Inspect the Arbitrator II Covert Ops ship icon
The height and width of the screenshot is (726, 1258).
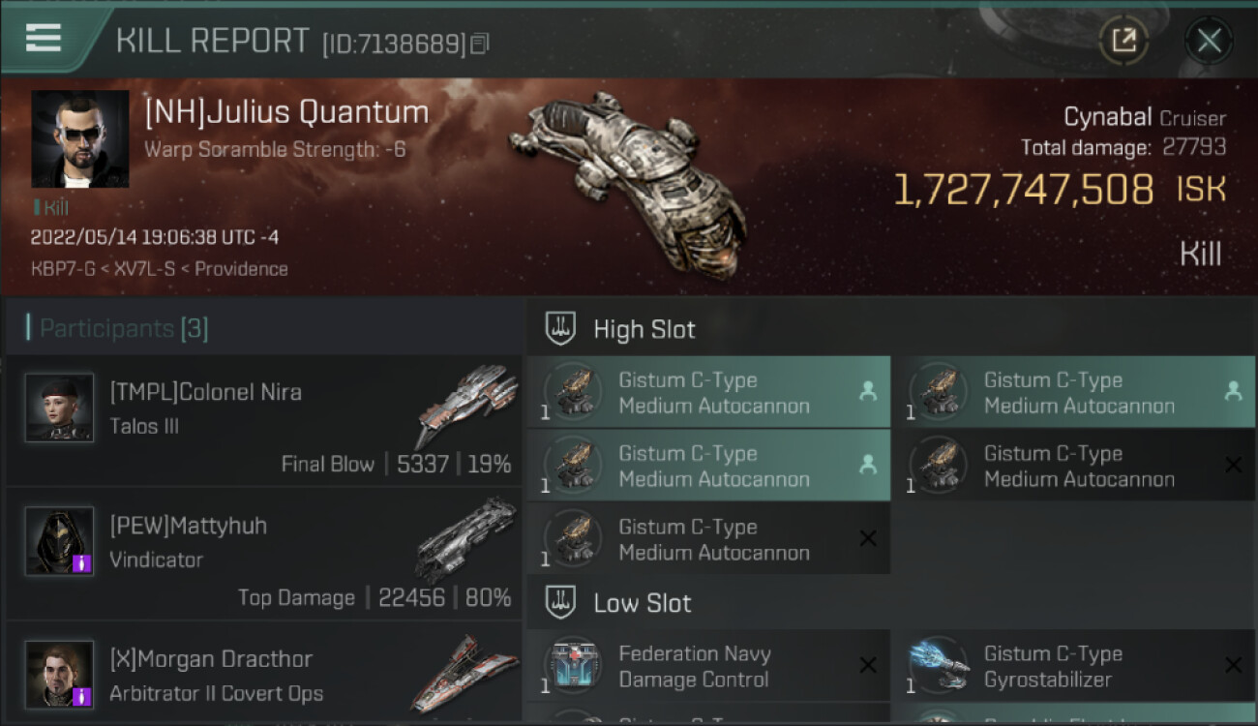point(466,673)
